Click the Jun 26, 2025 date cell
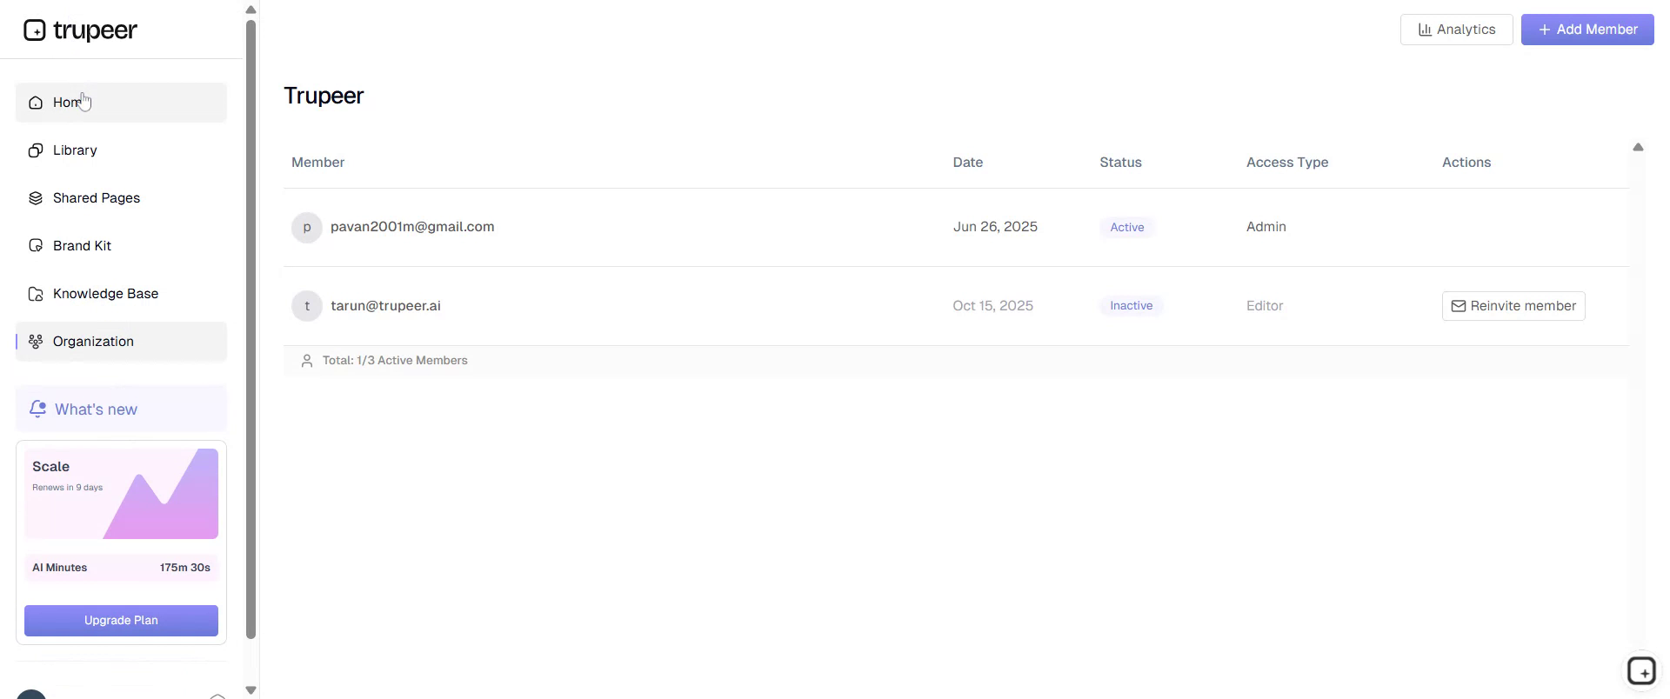 coord(995,227)
